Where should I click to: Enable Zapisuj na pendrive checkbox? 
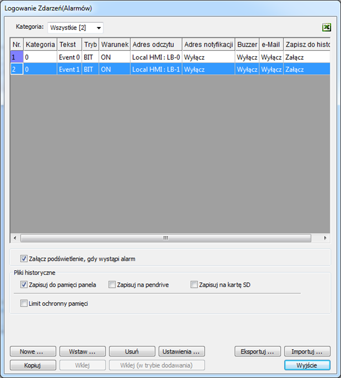click(112, 285)
